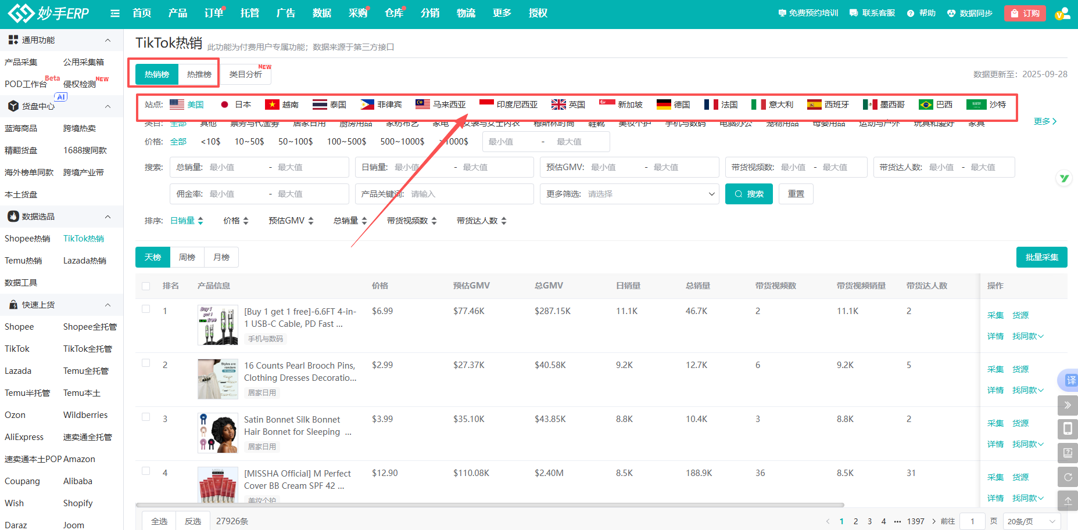The image size is (1078, 530).
Task: Click the refresh floating icon on right edge
Action: tap(1068, 477)
